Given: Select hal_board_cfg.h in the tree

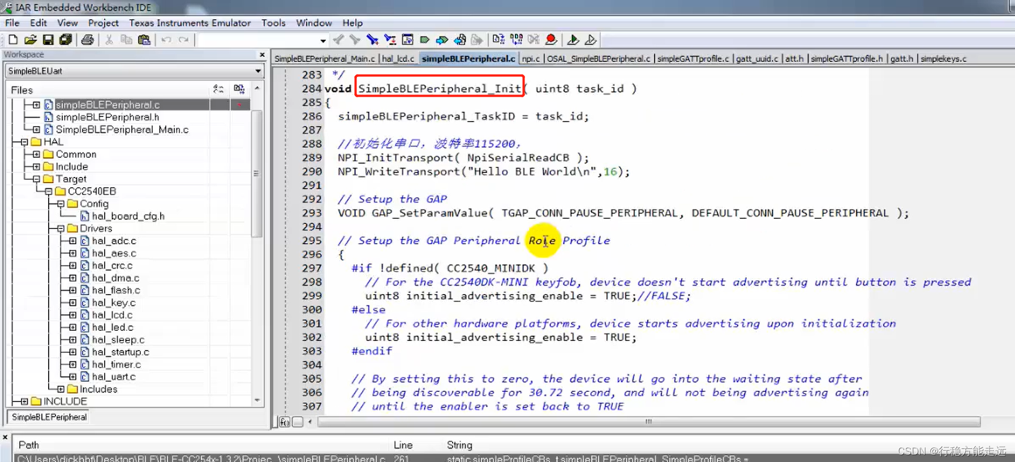Looking at the screenshot, I should (128, 217).
